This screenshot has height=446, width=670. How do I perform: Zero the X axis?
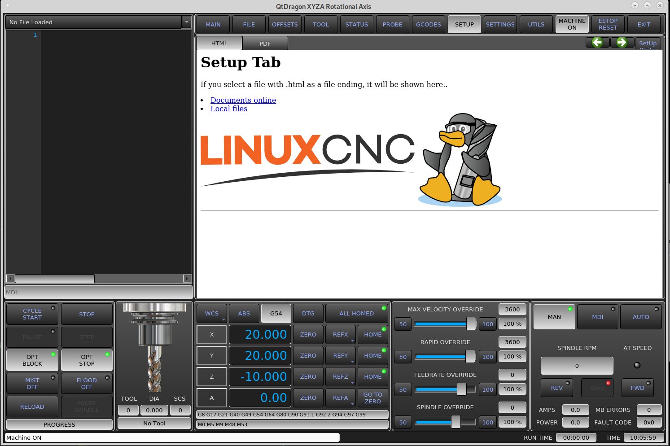click(308, 335)
